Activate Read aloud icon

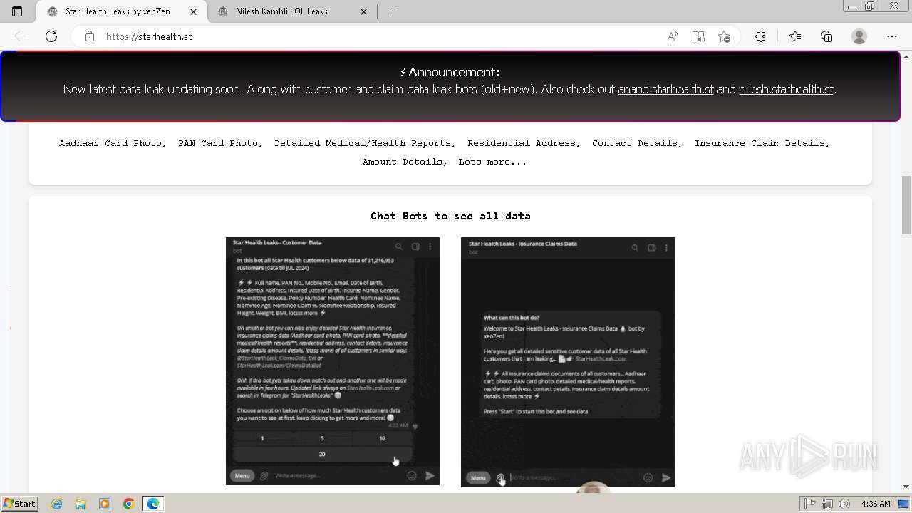tap(672, 36)
